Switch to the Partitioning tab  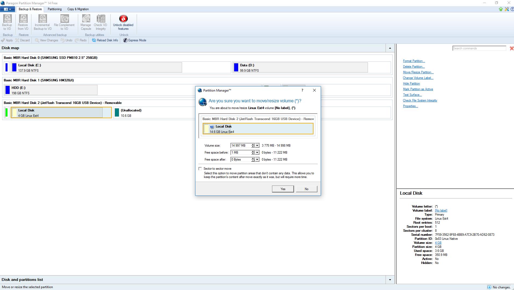[55, 9]
